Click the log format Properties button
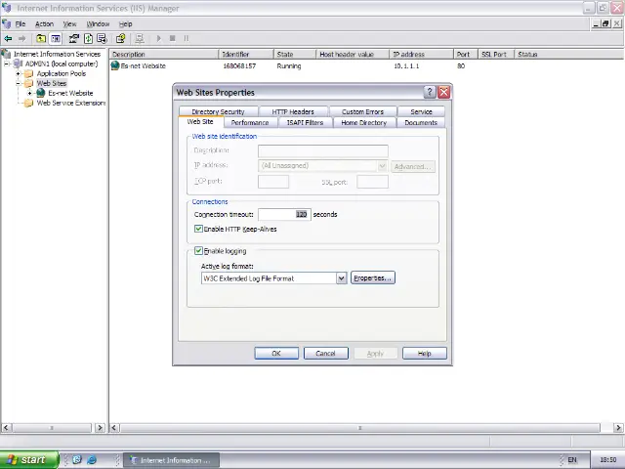Viewport: 625px width, 469px height. 373,277
